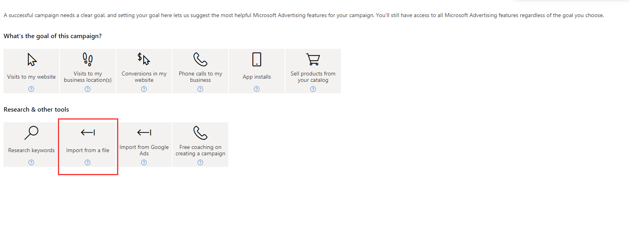The height and width of the screenshot is (228, 629).
Task: Click help icon under Research keywords
Action: [31, 162]
